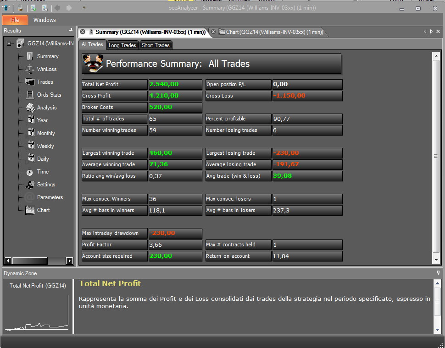Image resolution: width=445 pixels, height=348 pixels.
Task: Toggle the Results panel pin
Action: [x=71, y=30]
